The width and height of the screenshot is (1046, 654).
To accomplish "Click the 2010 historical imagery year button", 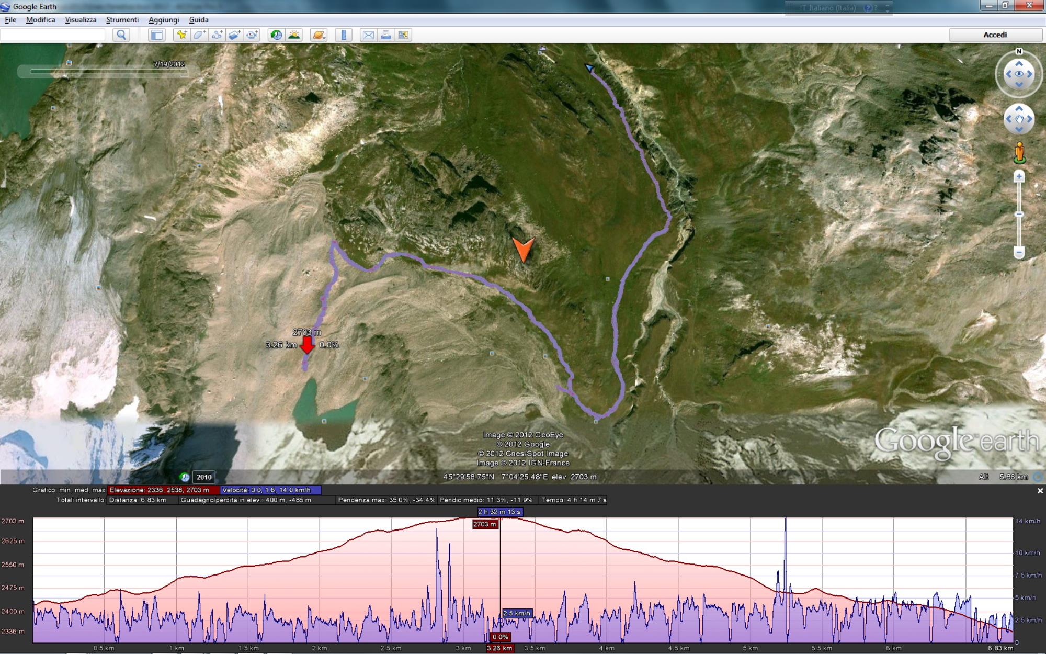I will tap(204, 477).
